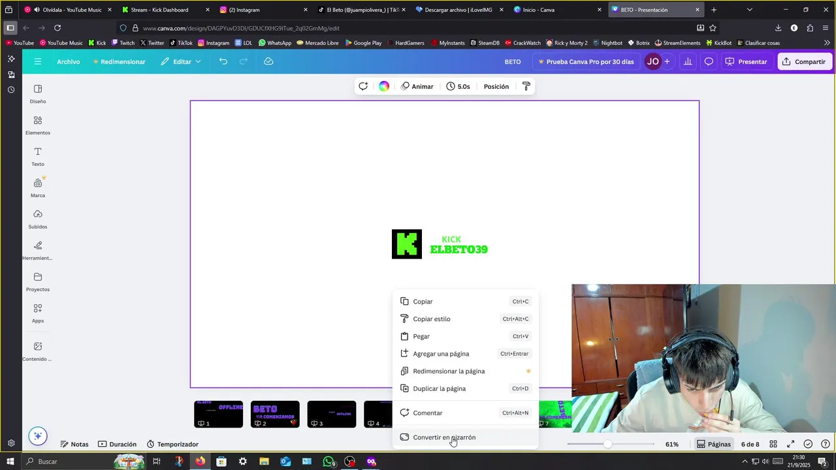The height and width of the screenshot is (470, 836).
Task: Switch to Olvidala - YouTube Music tab
Action: tap(67, 10)
